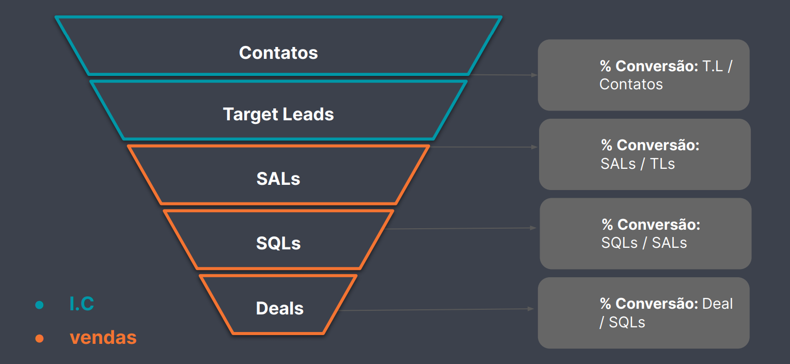
Task: Click the I.C legend label
Action: click(x=82, y=304)
